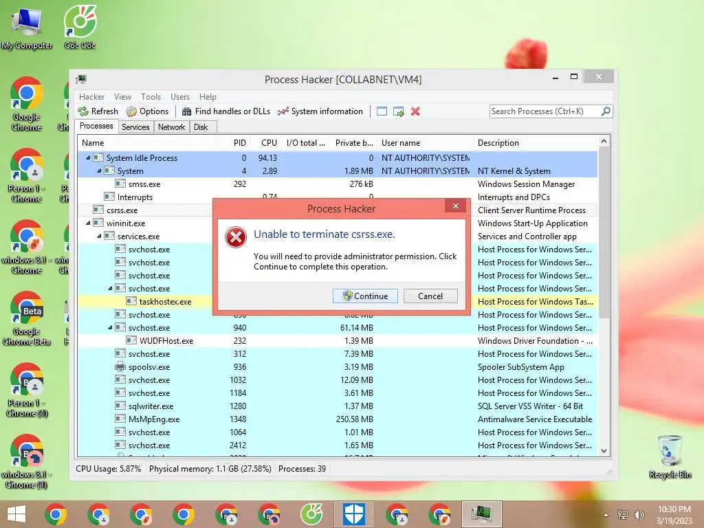Sort by the Description column header
704x528 pixels.
point(535,143)
